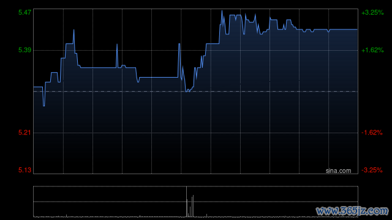Screen dimensions: 392x220
Task: Click the 5.47 price axis label
Action: point(24,12)
